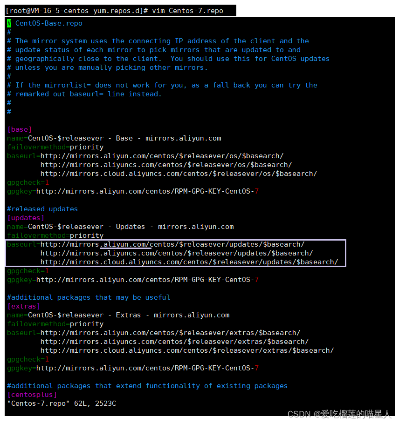Click 'failovermethod=priority' in the extras section
Screen dimensions: 399x423
[x=55, y=324]
